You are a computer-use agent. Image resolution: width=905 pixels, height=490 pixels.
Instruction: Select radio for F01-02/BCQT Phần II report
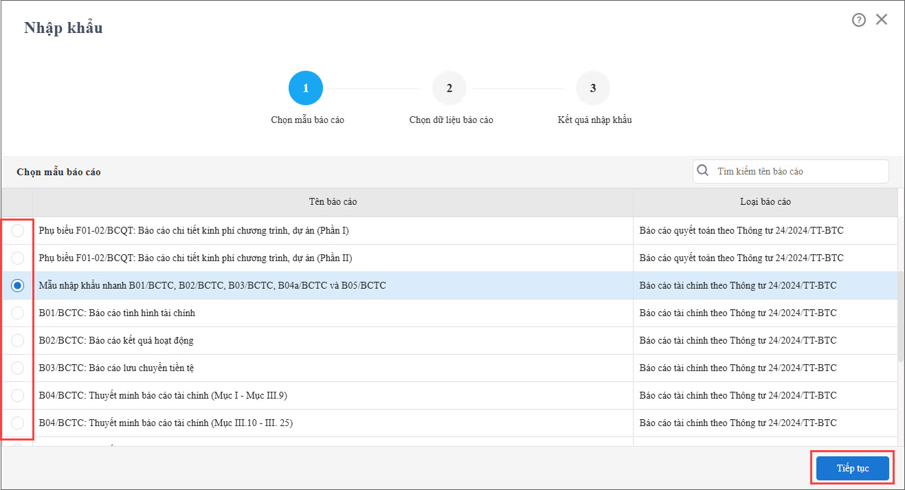18,258
